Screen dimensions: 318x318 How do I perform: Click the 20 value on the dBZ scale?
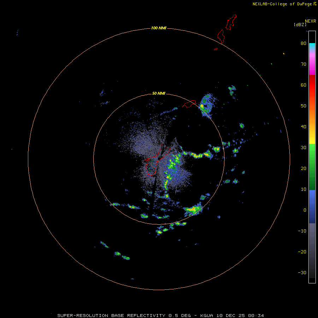[304, 168]
